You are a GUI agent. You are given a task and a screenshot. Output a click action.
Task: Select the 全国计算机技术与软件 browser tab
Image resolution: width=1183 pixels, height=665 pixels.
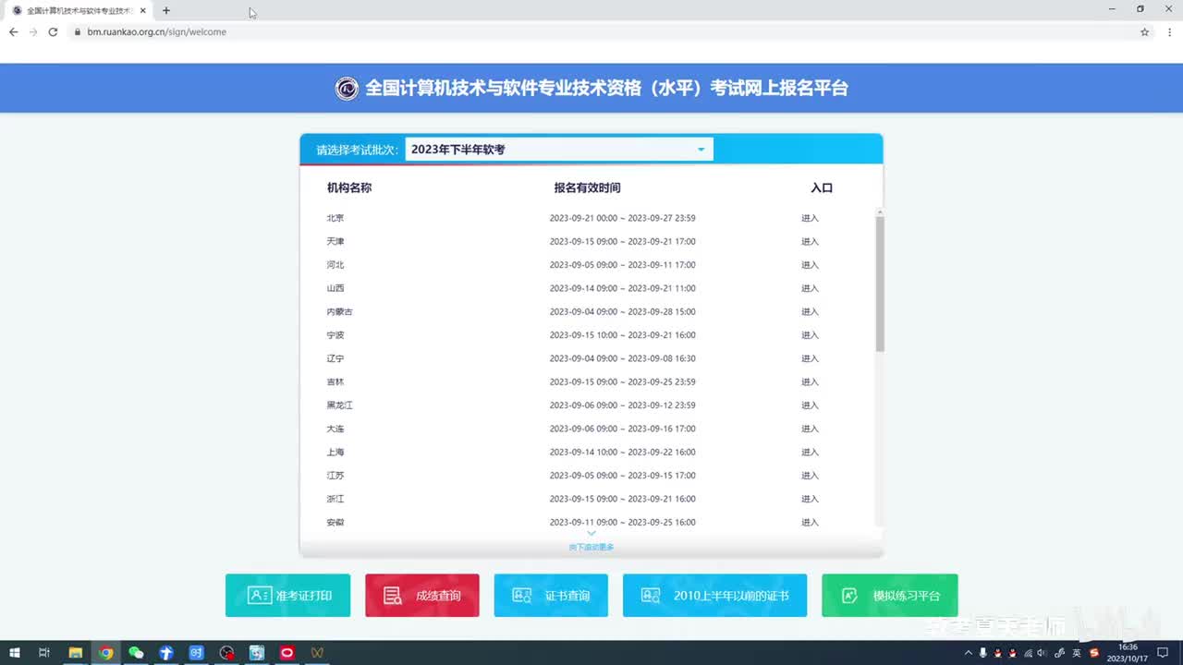[x=79, y=10]
